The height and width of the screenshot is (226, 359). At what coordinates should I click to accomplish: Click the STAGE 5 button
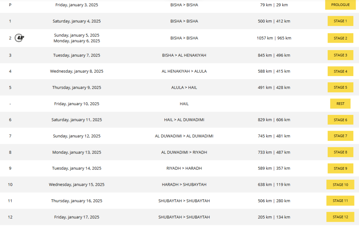coord(340,87)
